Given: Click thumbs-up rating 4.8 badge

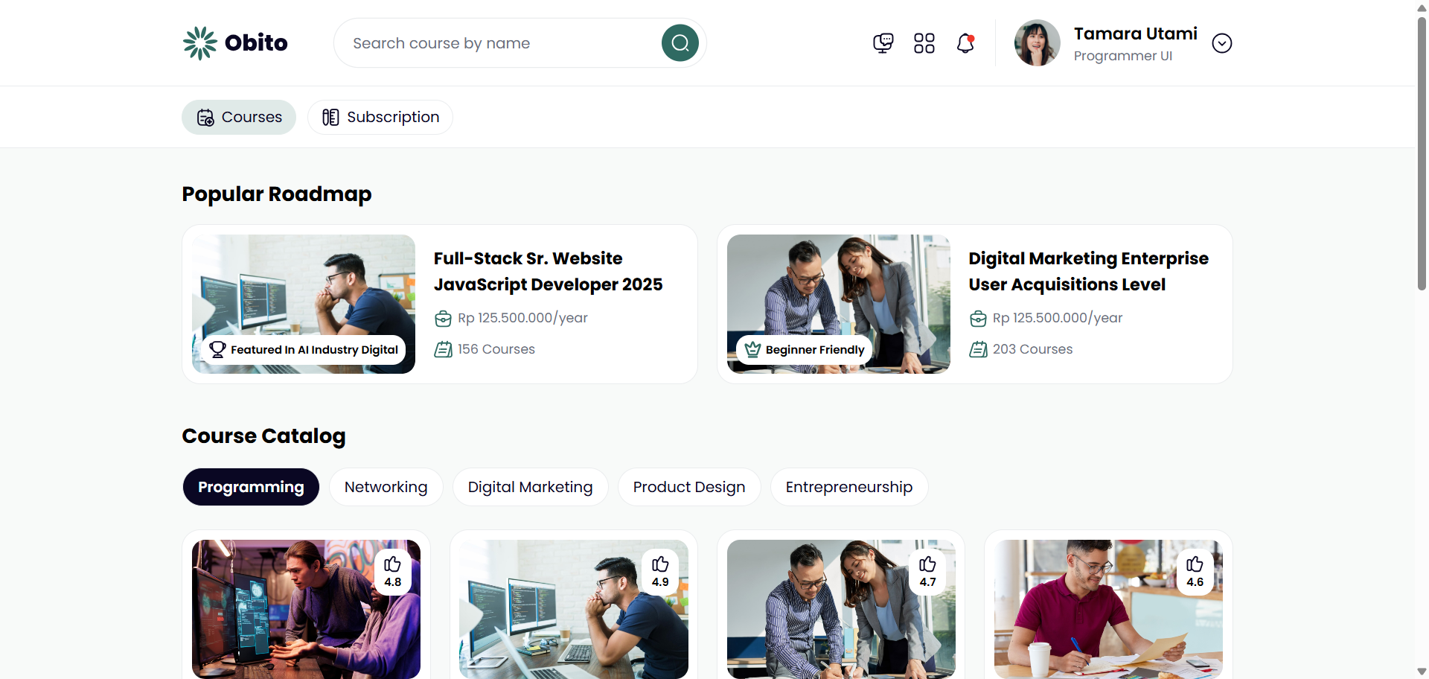Looking at the screenshot, I should 392,571.
